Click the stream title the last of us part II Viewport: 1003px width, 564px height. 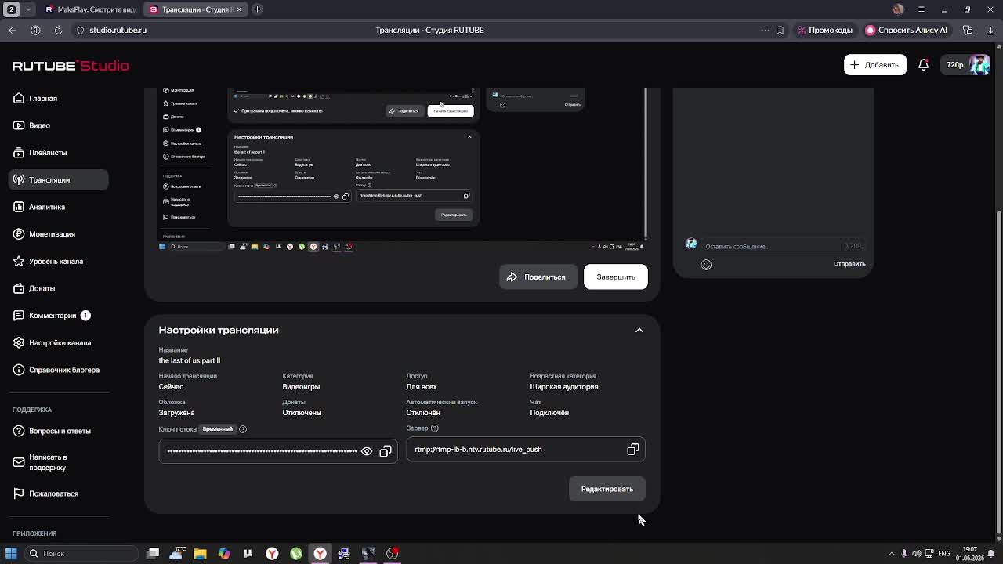coord(190,360)
